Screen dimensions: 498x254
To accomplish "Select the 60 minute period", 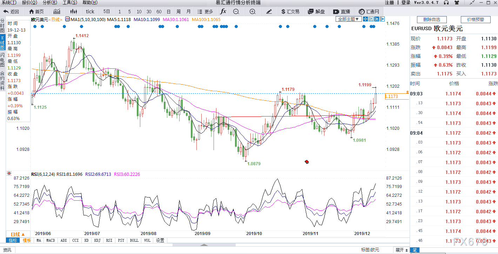I will coord(159,12).
